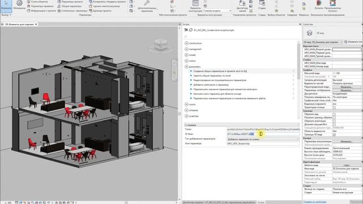Open Глобальные параметры (Global Parameters)
This screenshot has height=204, width=363.
(73, 11)
